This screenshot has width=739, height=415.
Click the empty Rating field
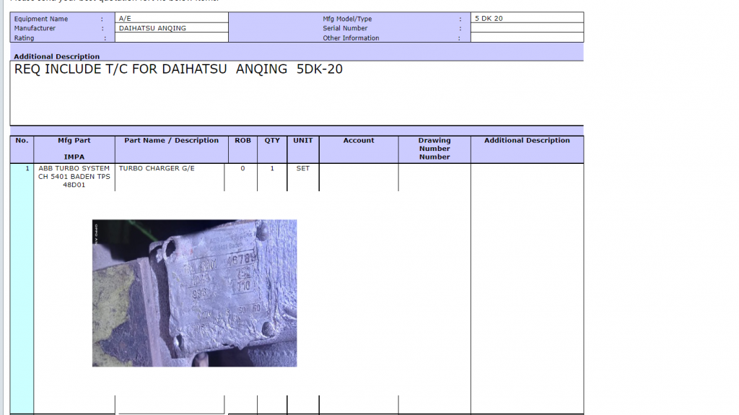tap(171, 38)
